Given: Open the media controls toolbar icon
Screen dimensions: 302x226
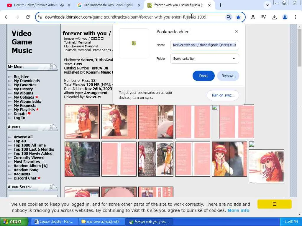Looking at the screenshot, I should tap(264, 17).
